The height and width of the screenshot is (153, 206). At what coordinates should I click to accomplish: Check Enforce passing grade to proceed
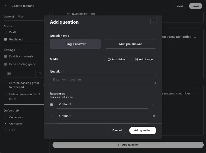click(5, 83)
